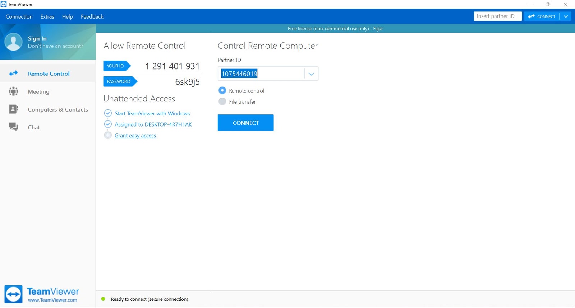Open the Computers & Contacts address book icon
This screenshot has height=308, width=575.
pos(13,109)
